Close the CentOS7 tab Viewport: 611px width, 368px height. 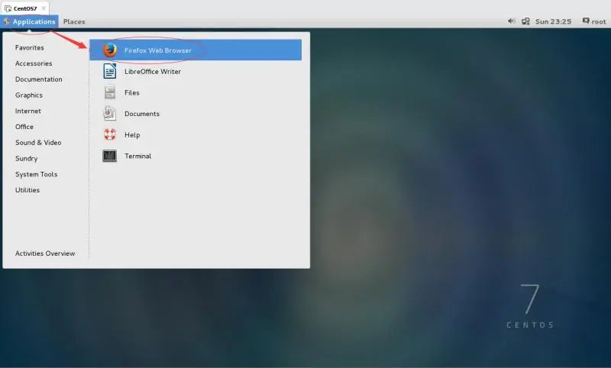pos(44,8)
